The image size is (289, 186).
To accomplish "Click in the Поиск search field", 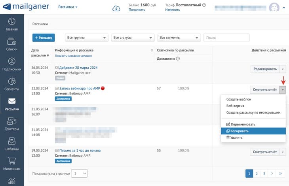I will click(226, 38).
